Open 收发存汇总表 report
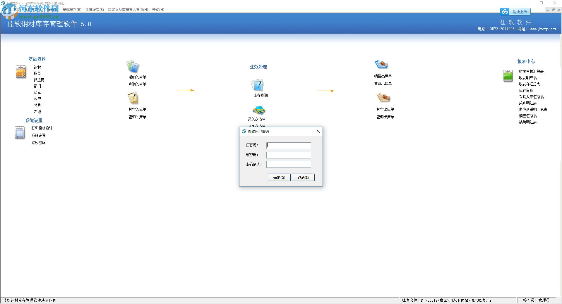The height and width of the screenshot is (304, 562). (530, 84)
